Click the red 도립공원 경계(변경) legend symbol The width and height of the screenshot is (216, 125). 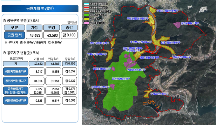[x=86, y=8]
